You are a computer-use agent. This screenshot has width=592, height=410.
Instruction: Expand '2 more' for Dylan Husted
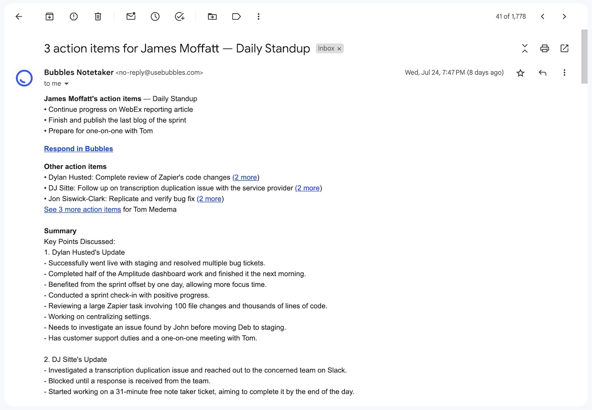(x=245, y=177)
